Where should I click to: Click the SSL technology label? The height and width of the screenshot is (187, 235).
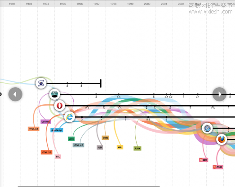pos(58,156)
